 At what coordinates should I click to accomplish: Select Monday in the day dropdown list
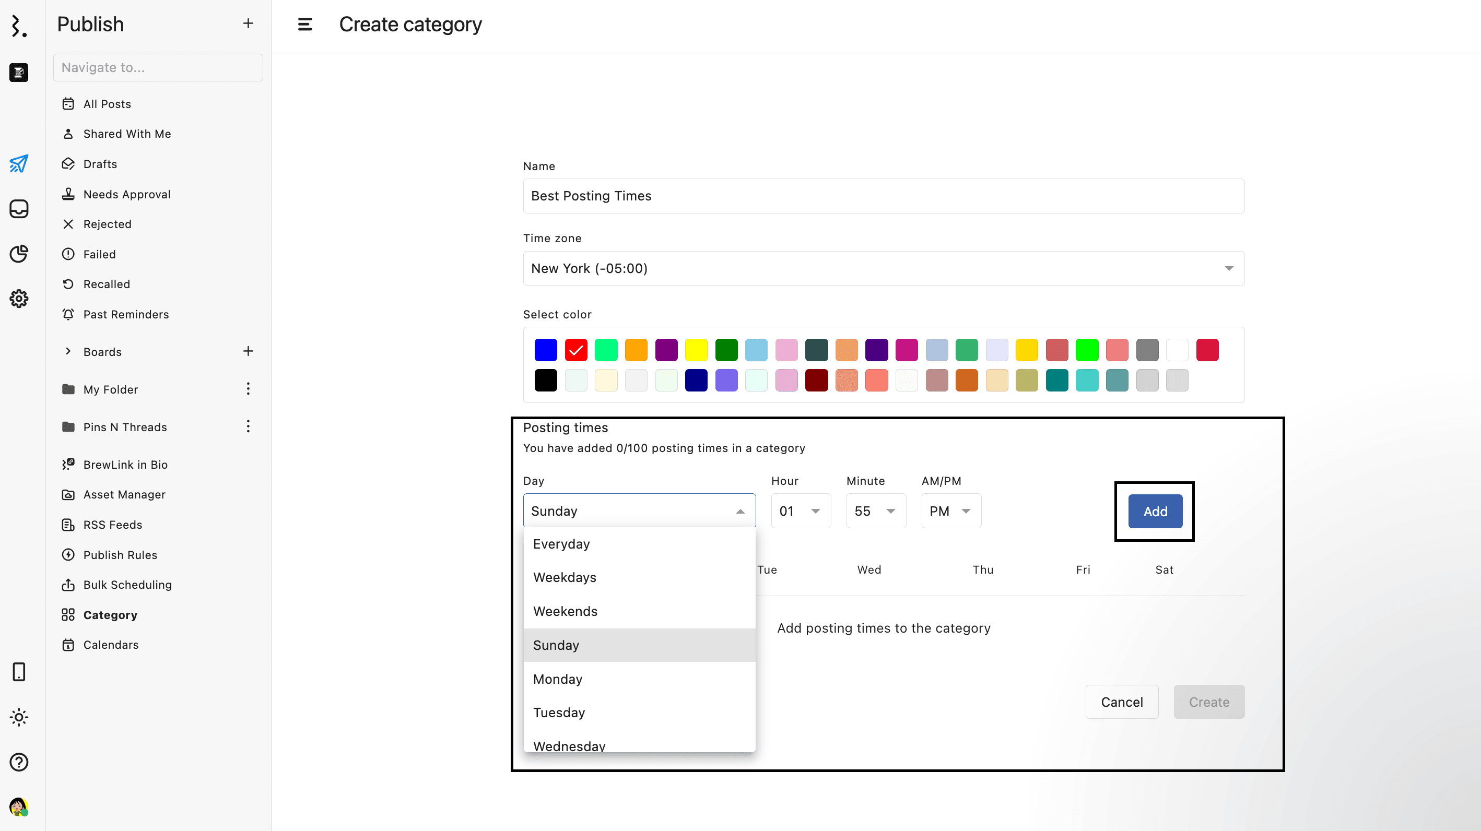pos(557,679)
